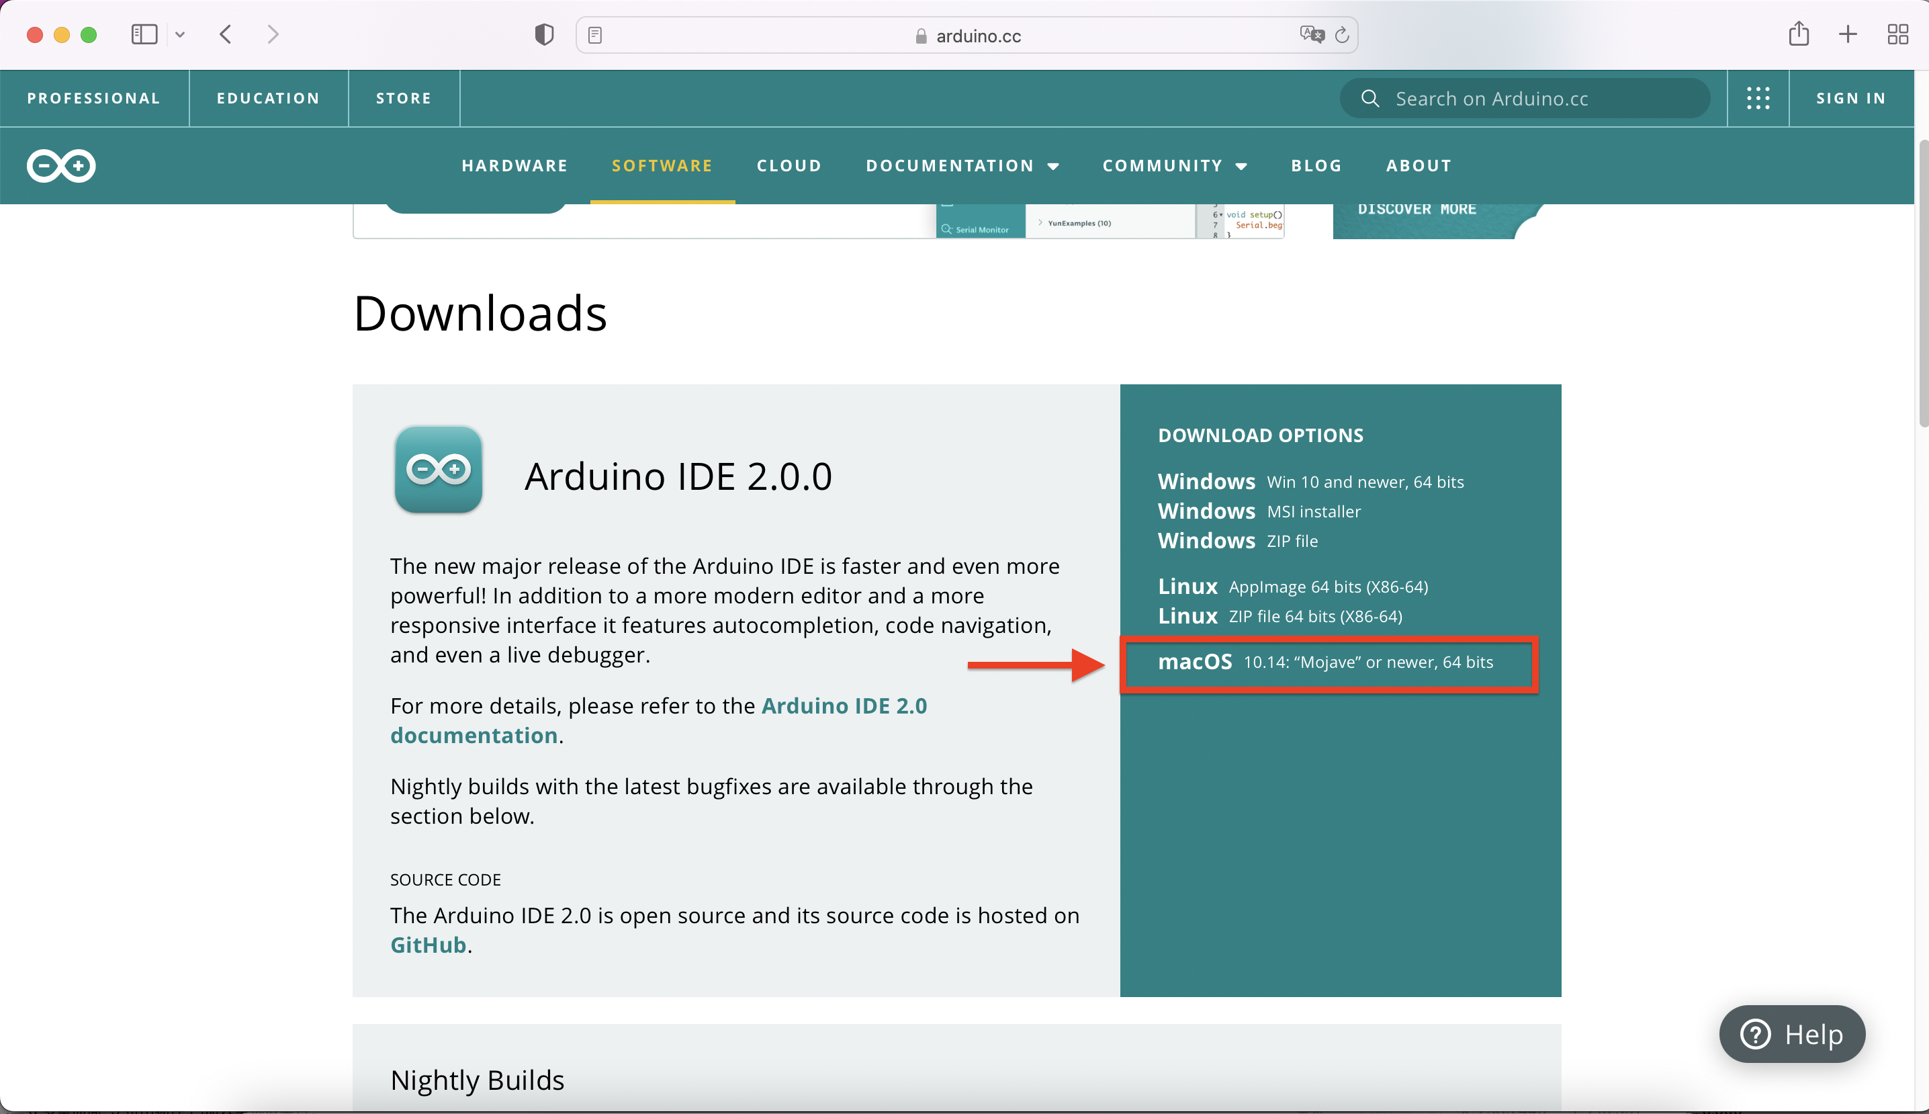Click into Search on Arduino.cc field

(1525, 98)
